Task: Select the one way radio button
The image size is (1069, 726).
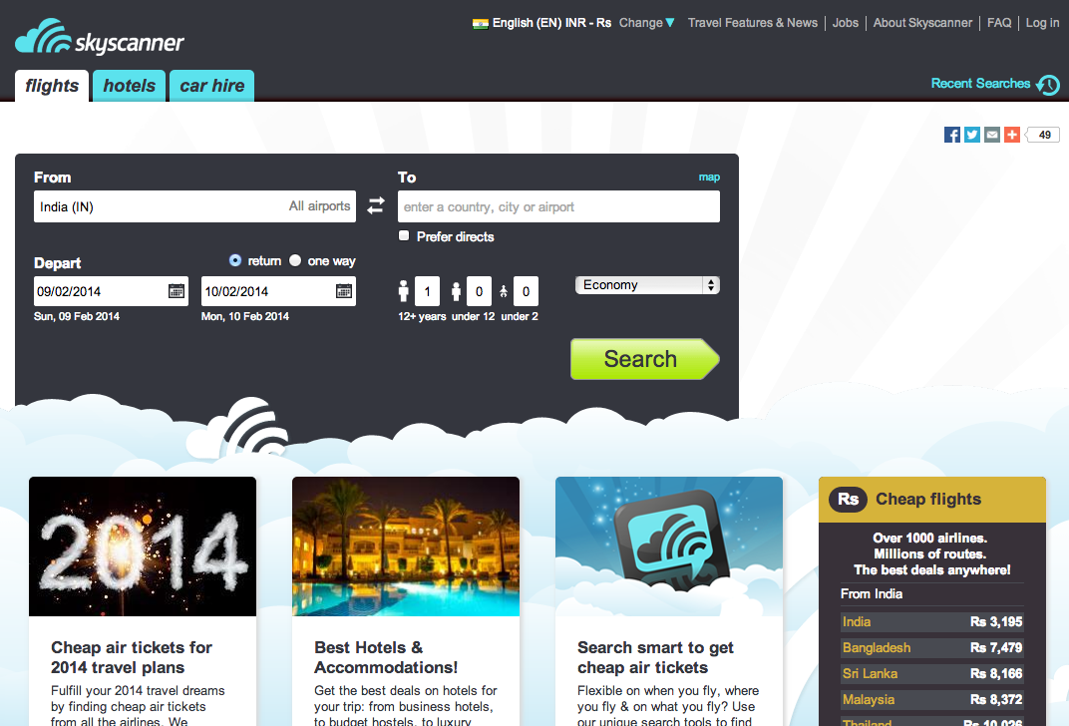Action: pos(295,260)
